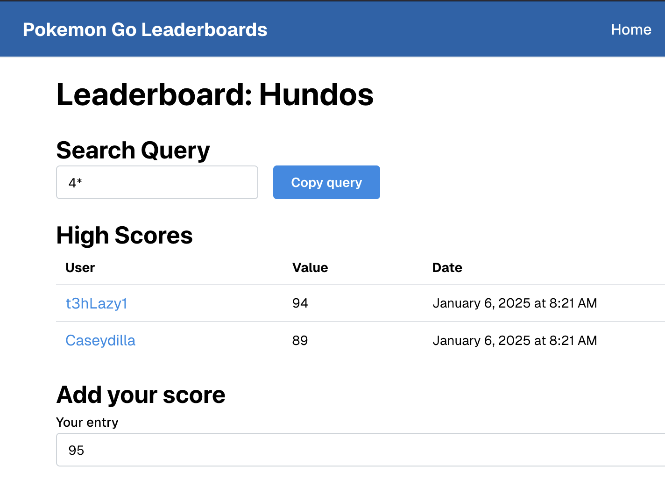Click the High Scores section heading
Viewport: 665px width, 488px height.
(x=124, y=235)
